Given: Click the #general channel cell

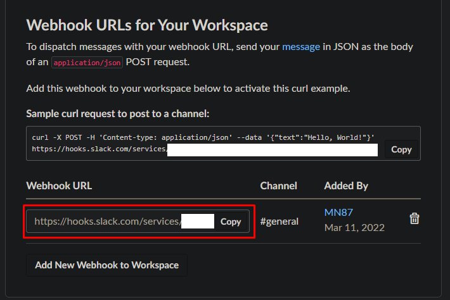Looking at the screenshot, I should coord(280,222).
